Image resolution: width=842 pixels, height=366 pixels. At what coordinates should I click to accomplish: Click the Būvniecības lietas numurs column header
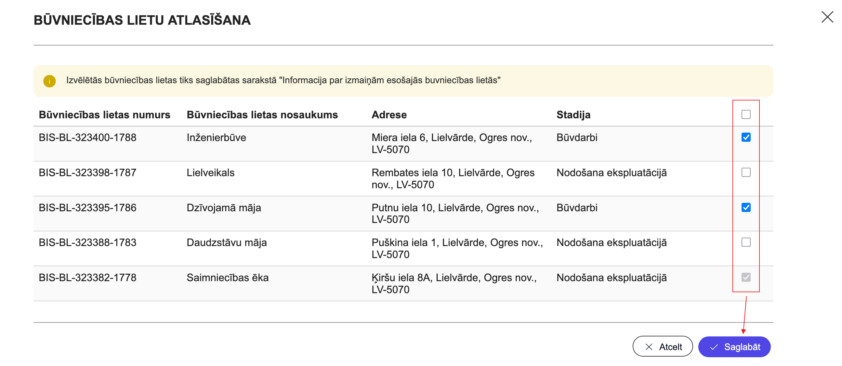(104, 115)
